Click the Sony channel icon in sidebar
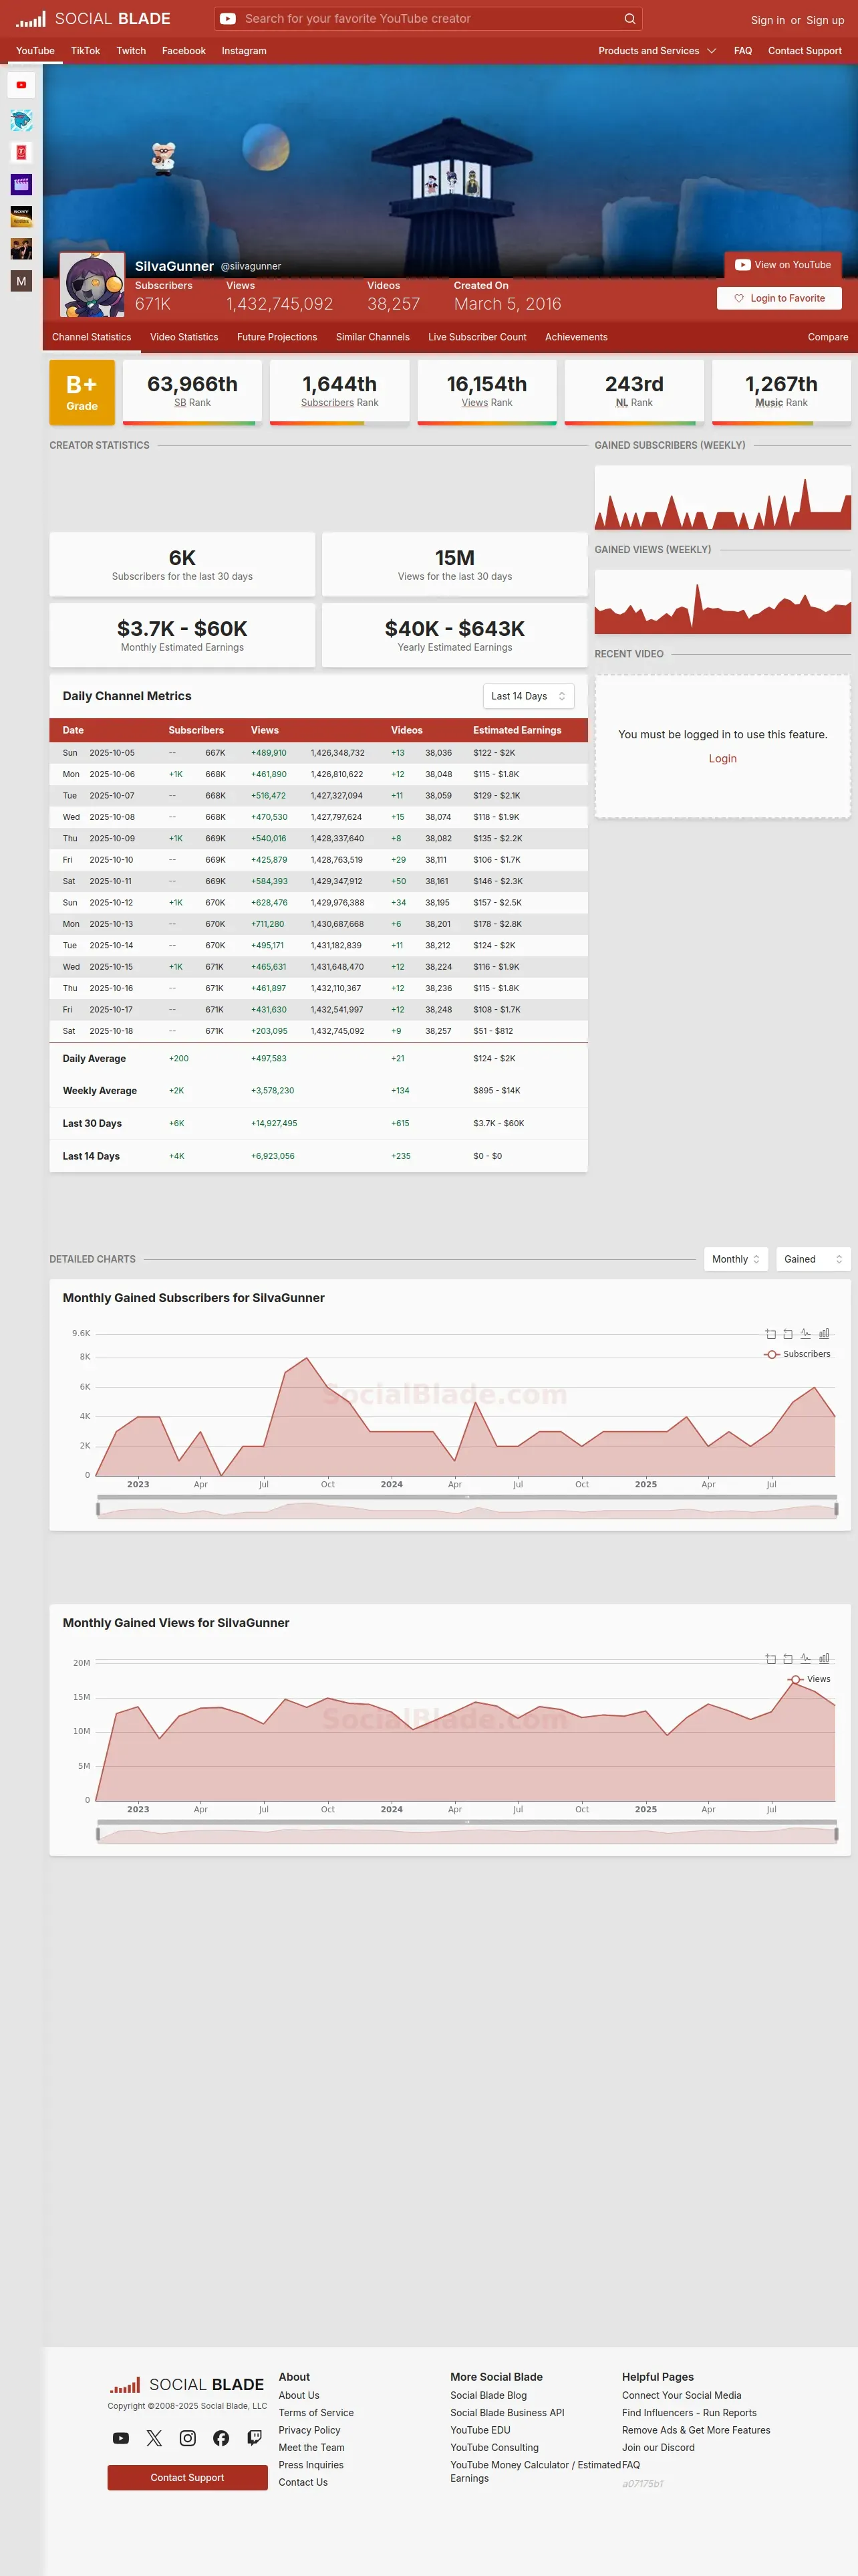858x2576 pixels. [21, 216]
